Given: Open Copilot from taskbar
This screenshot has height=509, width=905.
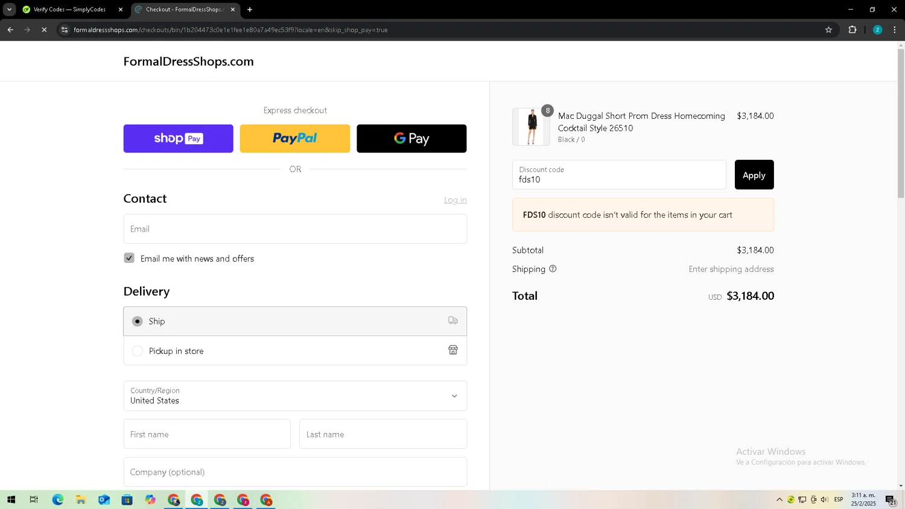Looking at the screenshot, I should coord(150,500).
